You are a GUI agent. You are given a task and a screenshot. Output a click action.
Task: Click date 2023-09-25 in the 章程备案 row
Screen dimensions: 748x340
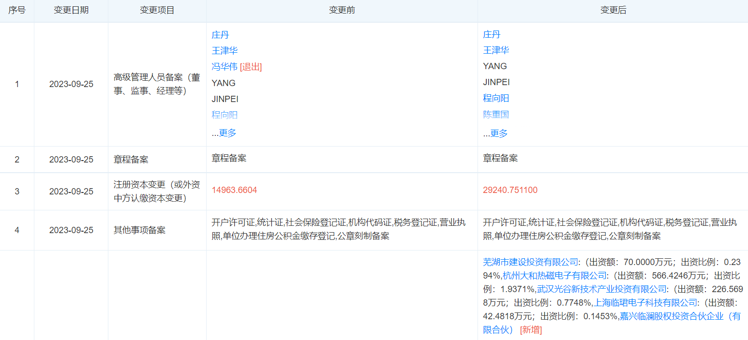coord(71,160)
